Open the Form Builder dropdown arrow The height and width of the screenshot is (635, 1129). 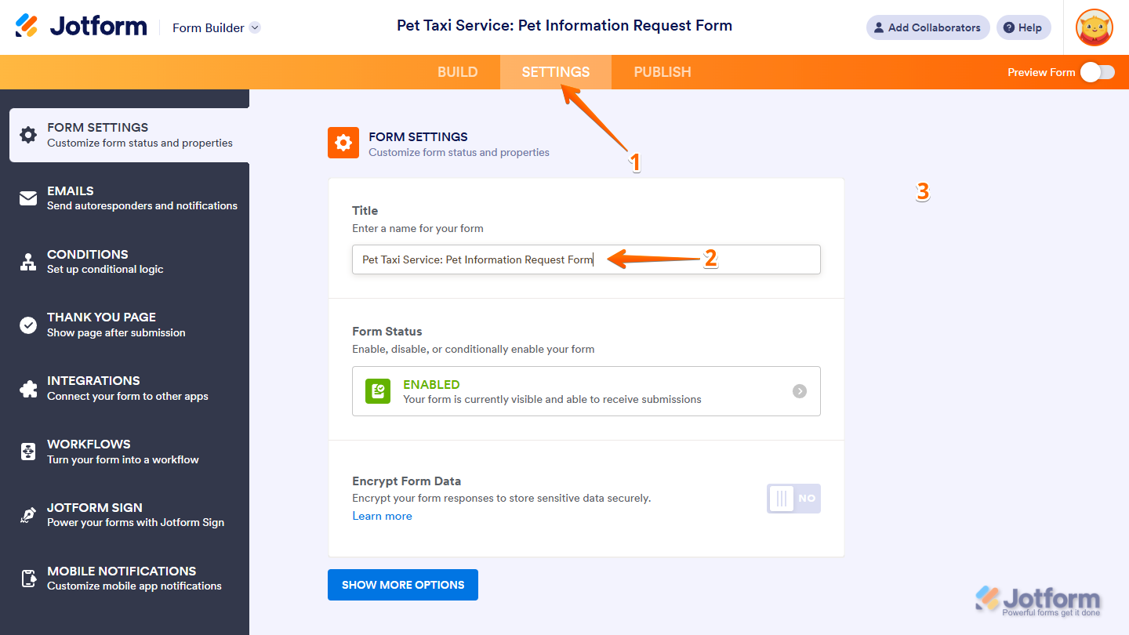click(x=255, y=27)
